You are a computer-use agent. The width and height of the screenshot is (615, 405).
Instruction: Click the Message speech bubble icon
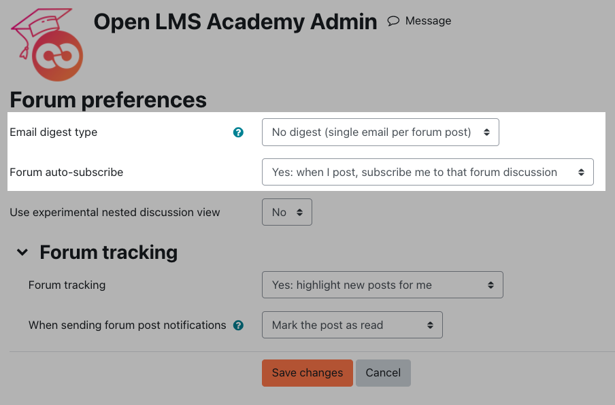(x=393, y=21)
